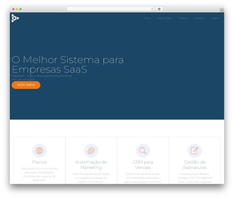Close the browser window with red button
The image size is (234, 198).
pyautogui.click(x=14, y=9)
